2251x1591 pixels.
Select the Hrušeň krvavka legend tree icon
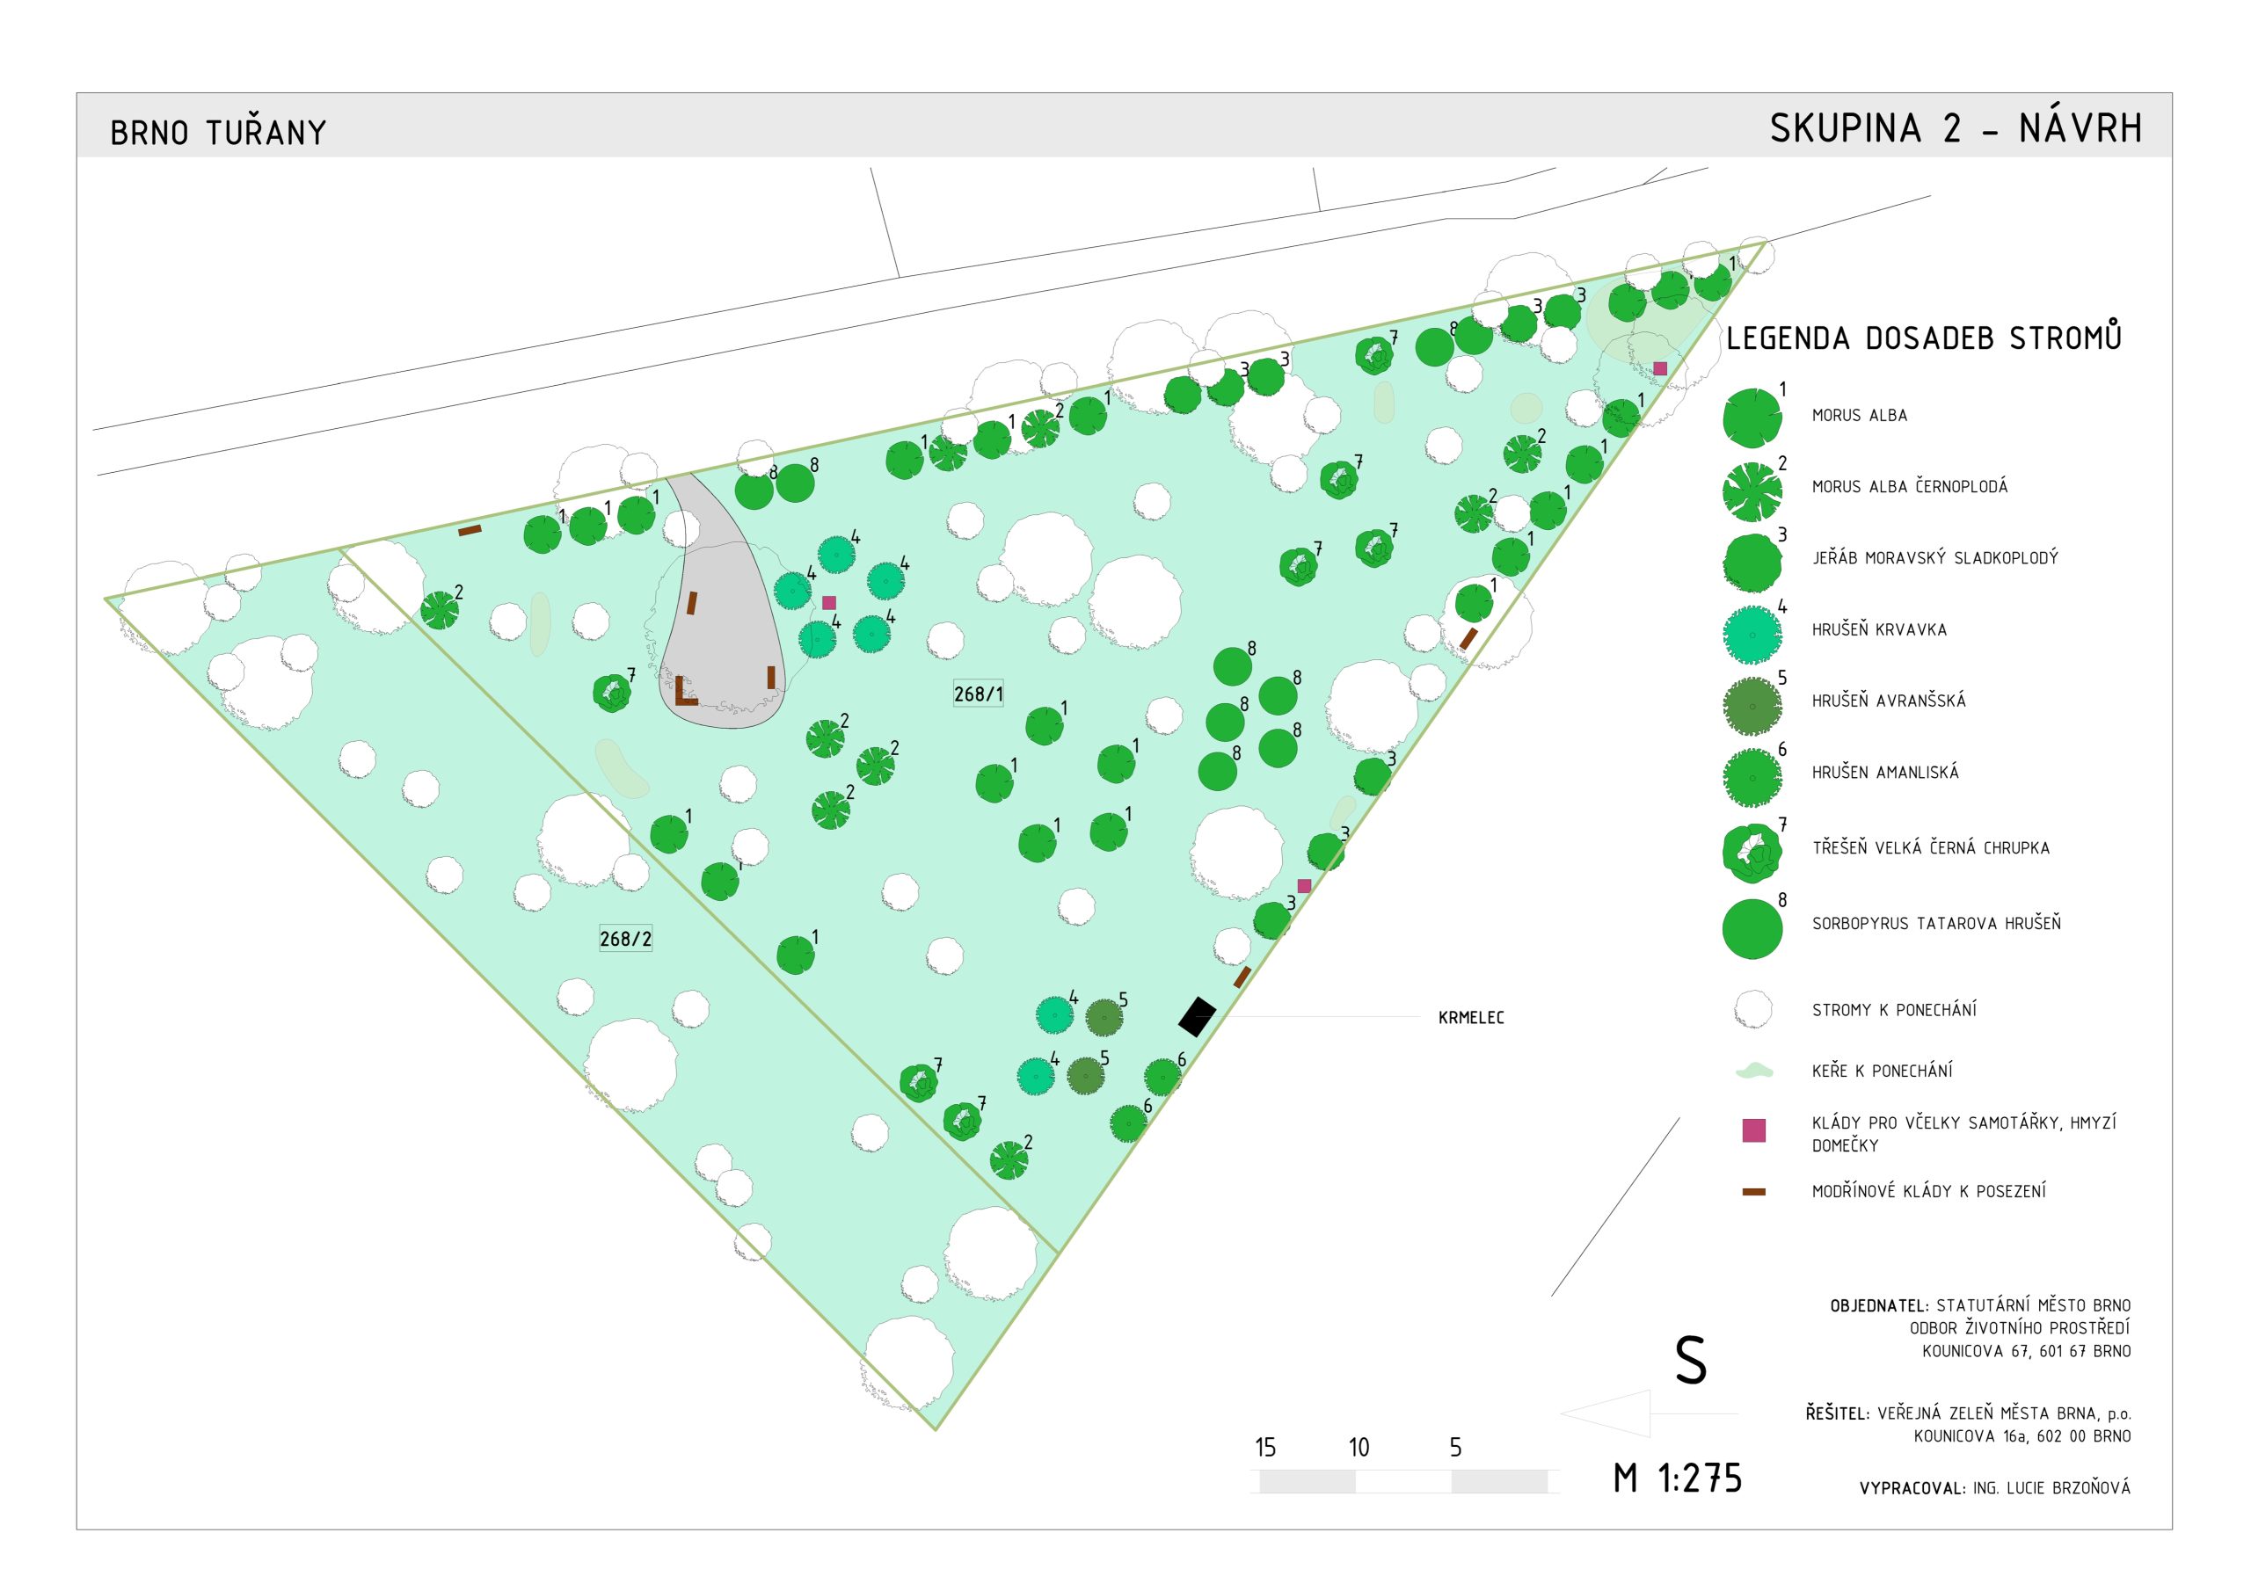1752,635
